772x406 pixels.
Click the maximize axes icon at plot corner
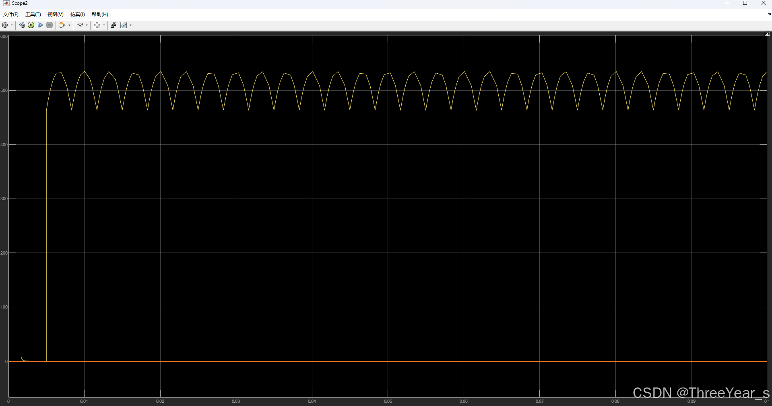[767, 34]
